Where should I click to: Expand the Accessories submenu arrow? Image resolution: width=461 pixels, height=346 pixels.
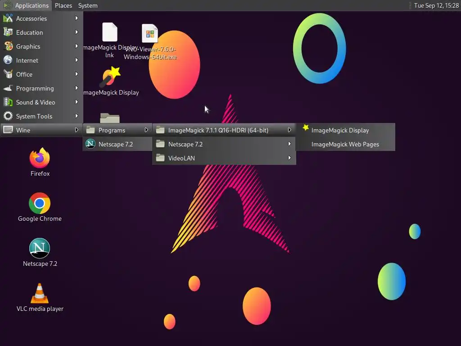tap(77, 18)
